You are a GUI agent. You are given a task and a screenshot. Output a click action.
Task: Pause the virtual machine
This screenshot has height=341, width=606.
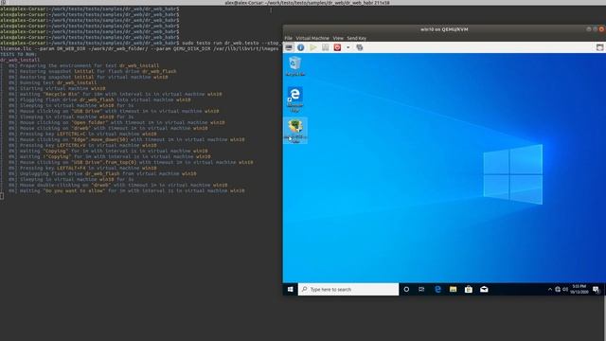326,47
